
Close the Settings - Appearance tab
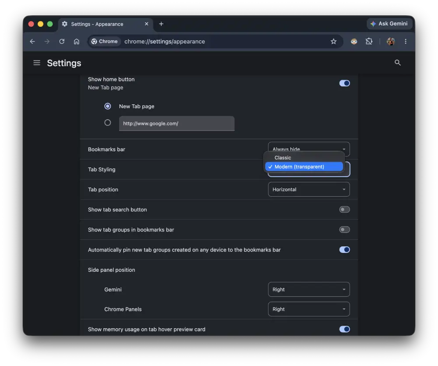coord(146,24)
